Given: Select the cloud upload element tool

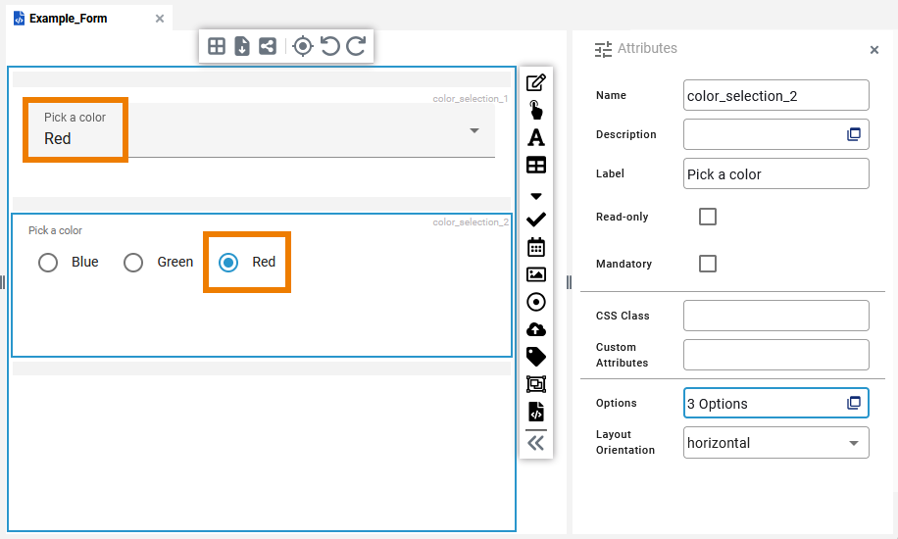Looking at the screenshot, I should point(536,329).
